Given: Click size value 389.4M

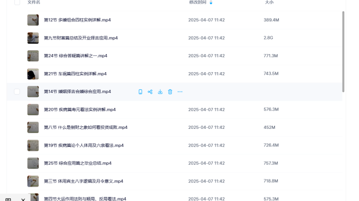Looking at the screenshot, I should 271,20.
